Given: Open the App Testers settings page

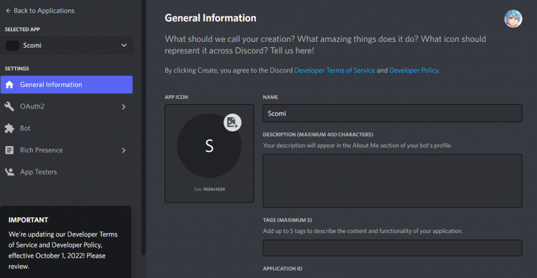Looking at the screenshot, I should [67, 172].
